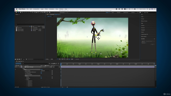This screenshot has height=96, width=171.
Task: Open the File menu
Action: point(28,9)
